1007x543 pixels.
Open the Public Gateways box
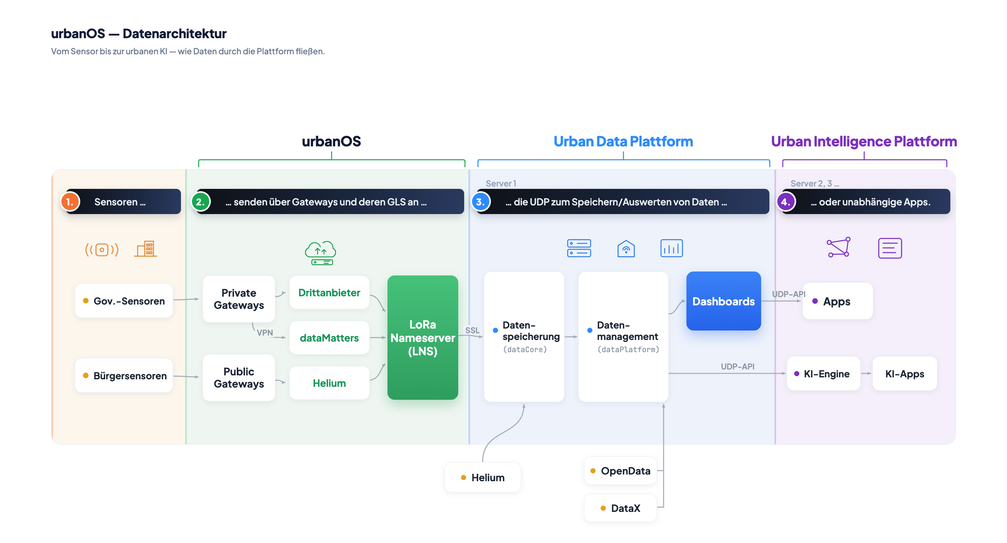coord(239,378)
